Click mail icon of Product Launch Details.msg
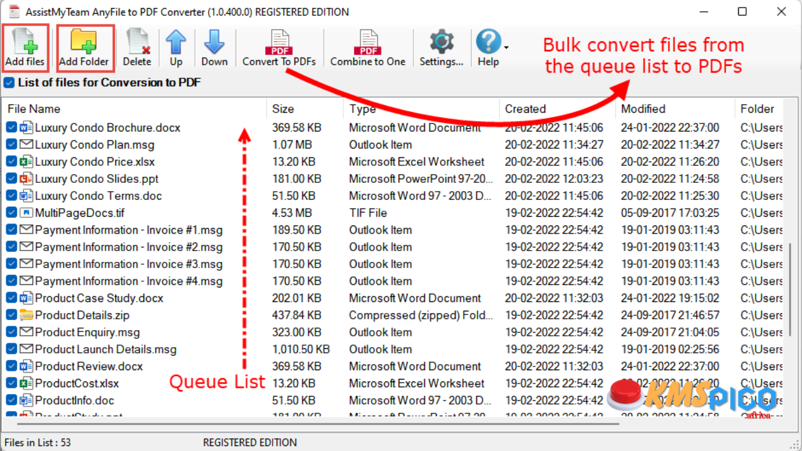 tap(26, 349)
